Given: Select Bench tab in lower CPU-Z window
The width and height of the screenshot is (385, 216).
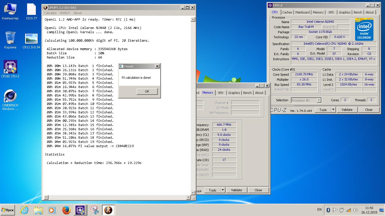Looking at the screenshot, I should click(247, 93).
